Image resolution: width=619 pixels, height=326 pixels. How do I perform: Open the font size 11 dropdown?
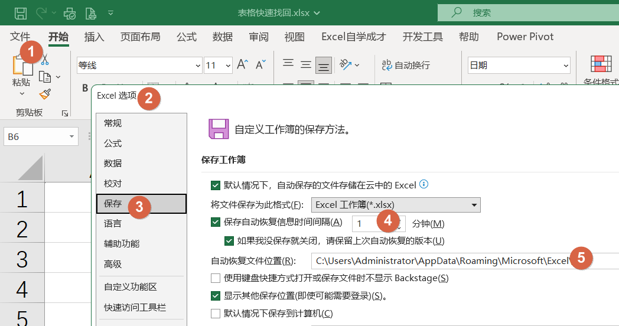point(228,66)
